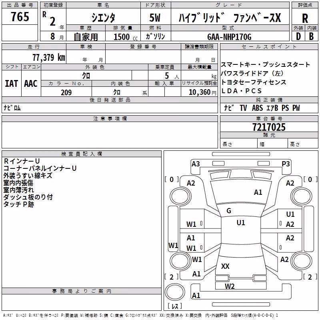
Task: Click inspector note コーナーパネルインナーU
Action: coord(40,168)
